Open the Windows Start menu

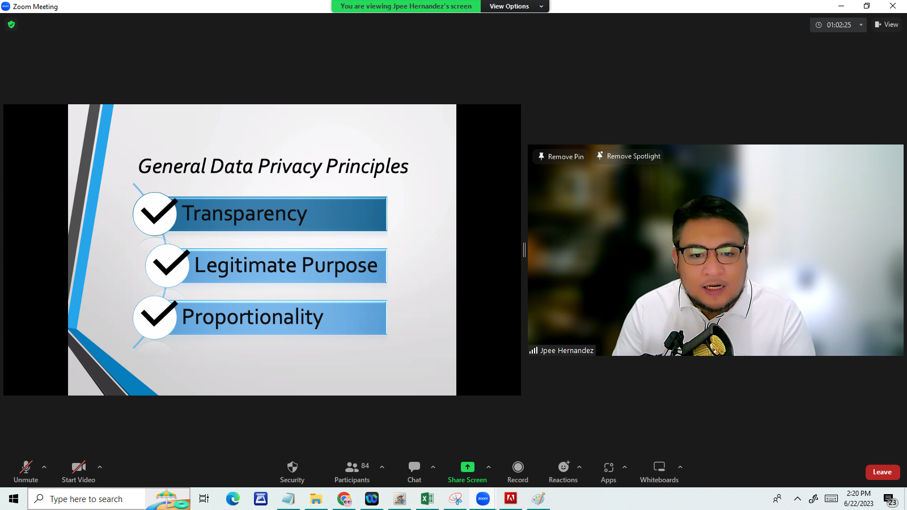click(14, 499)
